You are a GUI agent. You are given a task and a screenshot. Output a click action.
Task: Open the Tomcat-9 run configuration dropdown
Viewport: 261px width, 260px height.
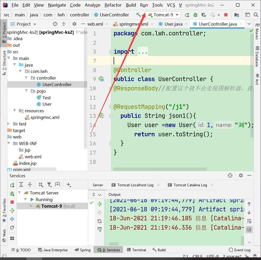(x=163, y=15)
